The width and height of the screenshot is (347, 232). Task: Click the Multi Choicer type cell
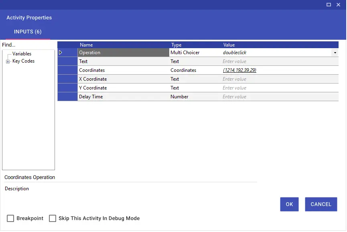pyautogui.click(x=196, y=53)
